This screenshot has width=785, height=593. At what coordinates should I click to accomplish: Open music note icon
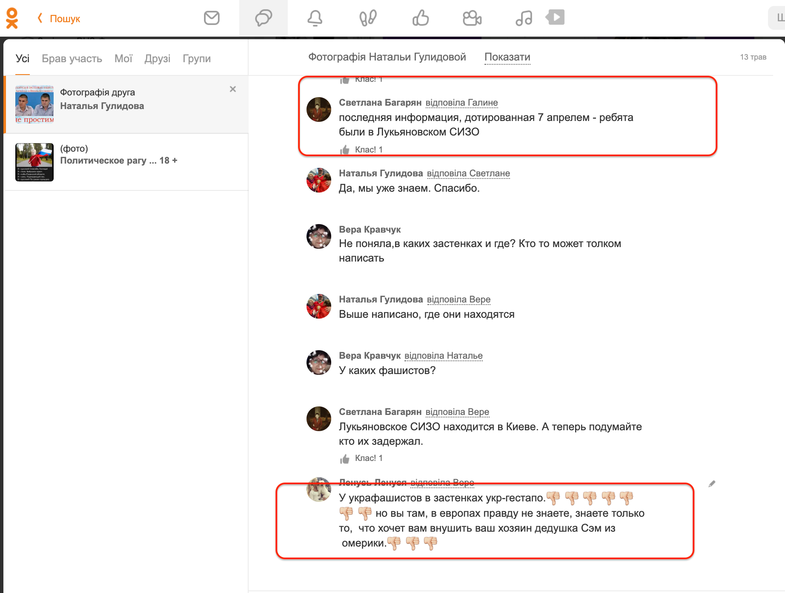point(524,18)
